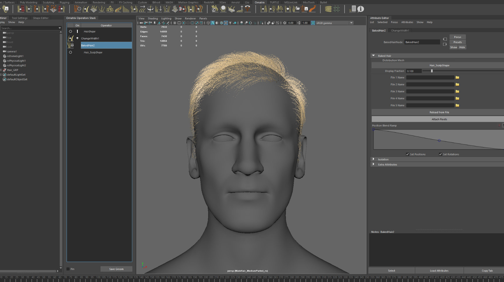
Task: Click the Save Groom button
Action: point(116,269)
